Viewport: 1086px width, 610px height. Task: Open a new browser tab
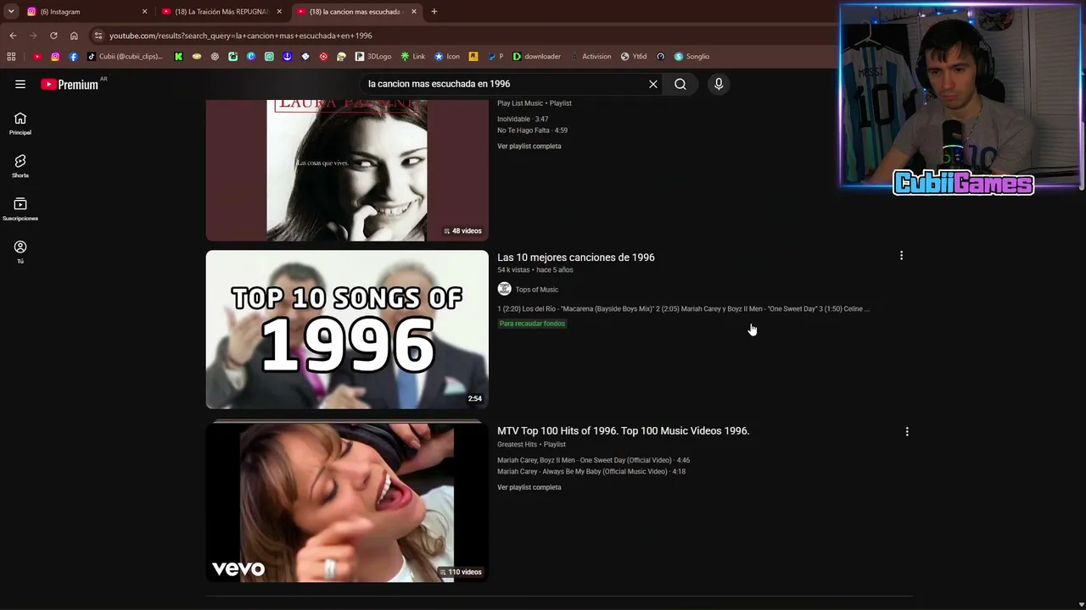(434, 12)
